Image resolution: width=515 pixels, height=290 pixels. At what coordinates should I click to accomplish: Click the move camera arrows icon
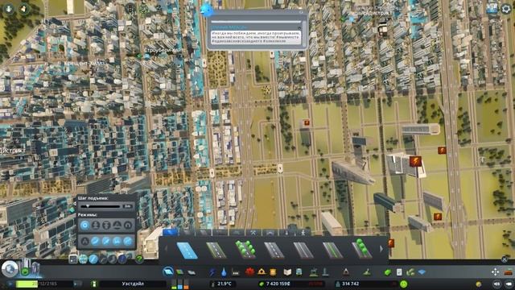point(495,272)
